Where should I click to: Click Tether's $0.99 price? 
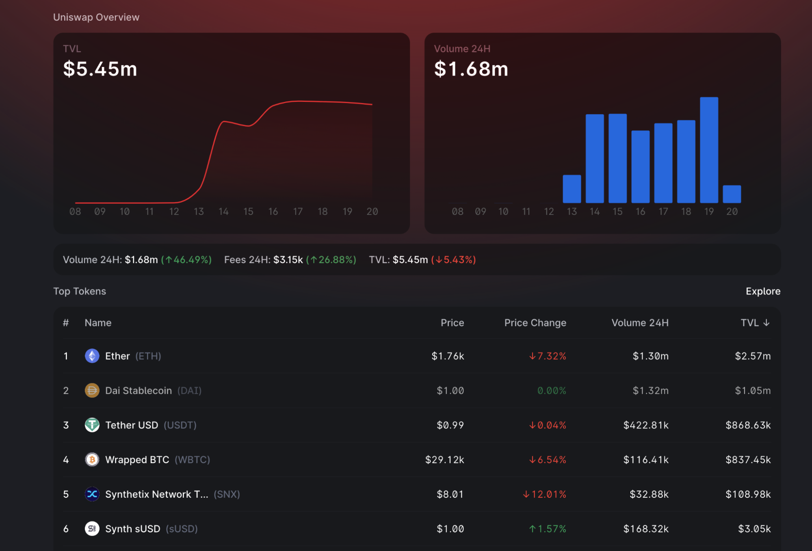450,425
